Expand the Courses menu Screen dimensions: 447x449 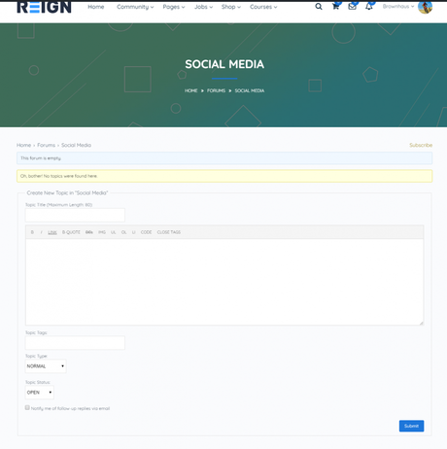pyautogui.click(x=263, y=7)
